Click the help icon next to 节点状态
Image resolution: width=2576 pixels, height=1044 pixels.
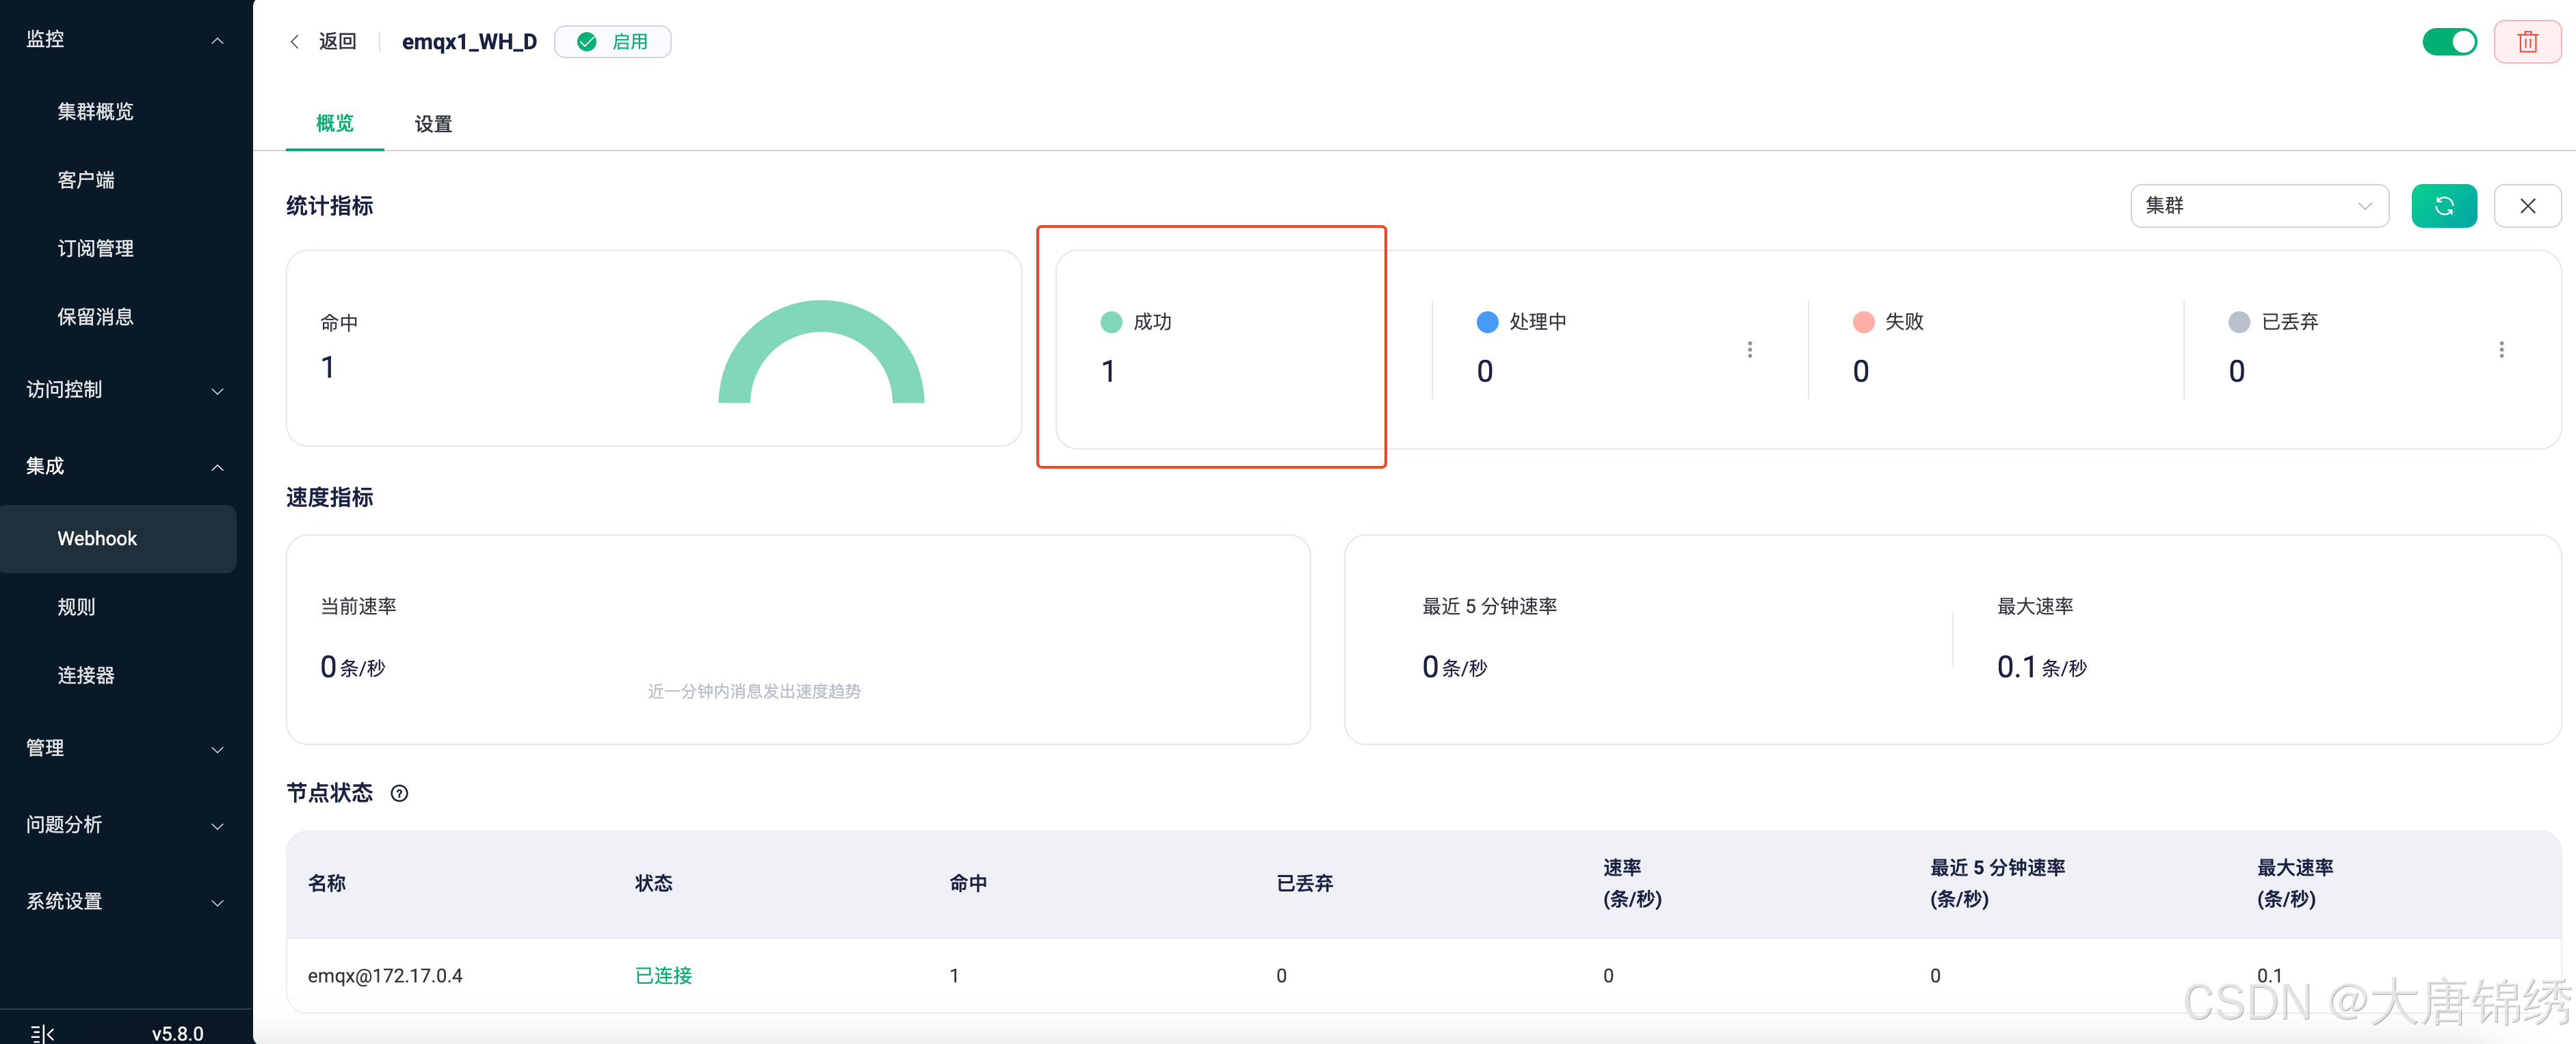tap(399, 794)
